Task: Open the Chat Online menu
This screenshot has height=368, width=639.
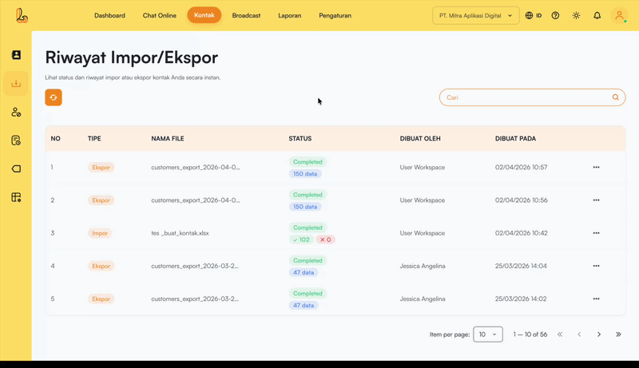Action: 161,15
